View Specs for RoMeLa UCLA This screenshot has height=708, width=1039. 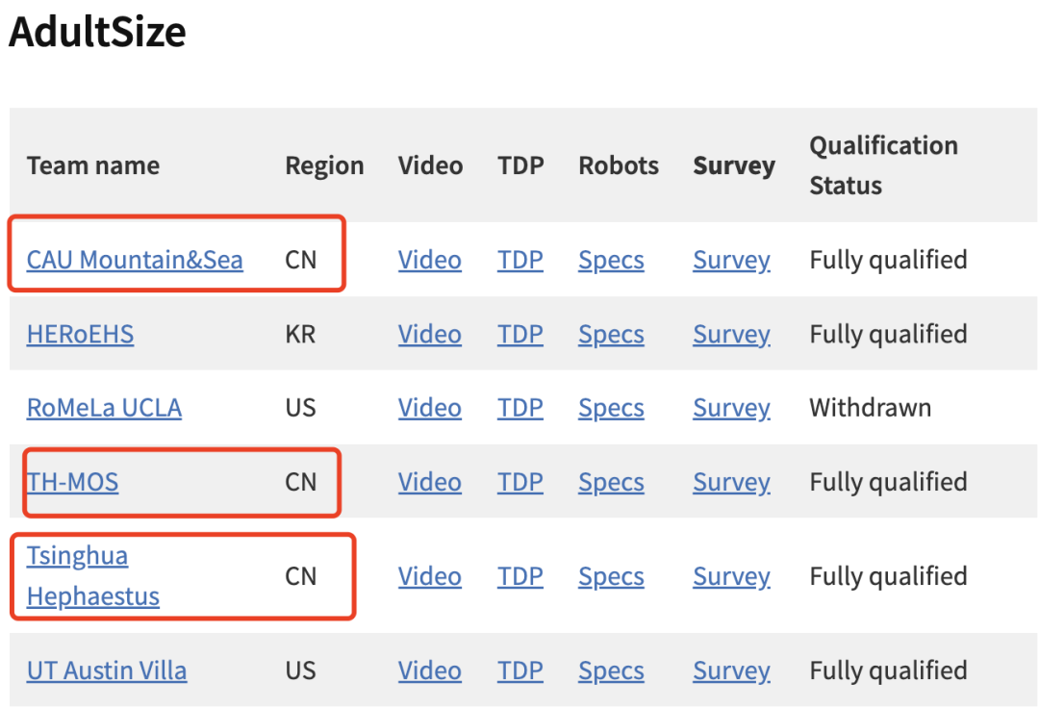[611, 407]
